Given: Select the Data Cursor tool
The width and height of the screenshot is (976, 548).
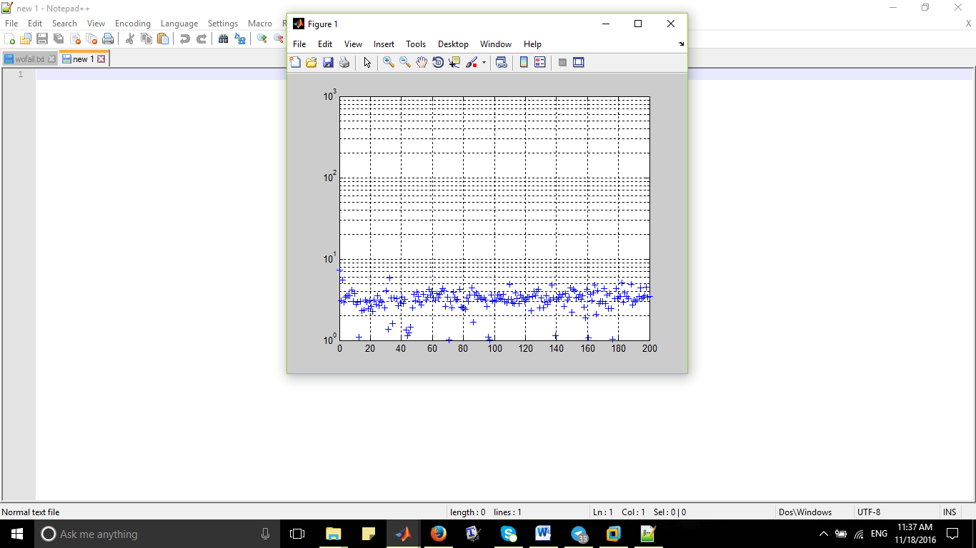Looking at the screenshot, I should pos(454,63).
